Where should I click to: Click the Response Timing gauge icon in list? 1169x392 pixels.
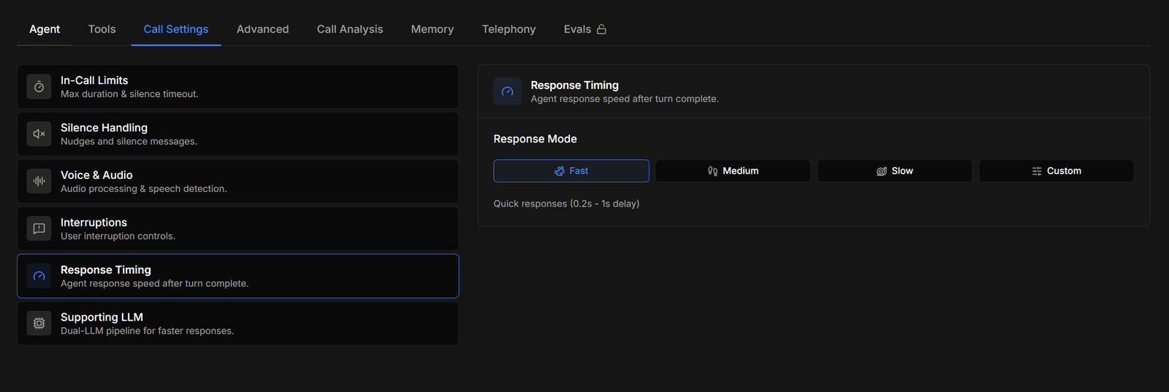coord(39,276)
